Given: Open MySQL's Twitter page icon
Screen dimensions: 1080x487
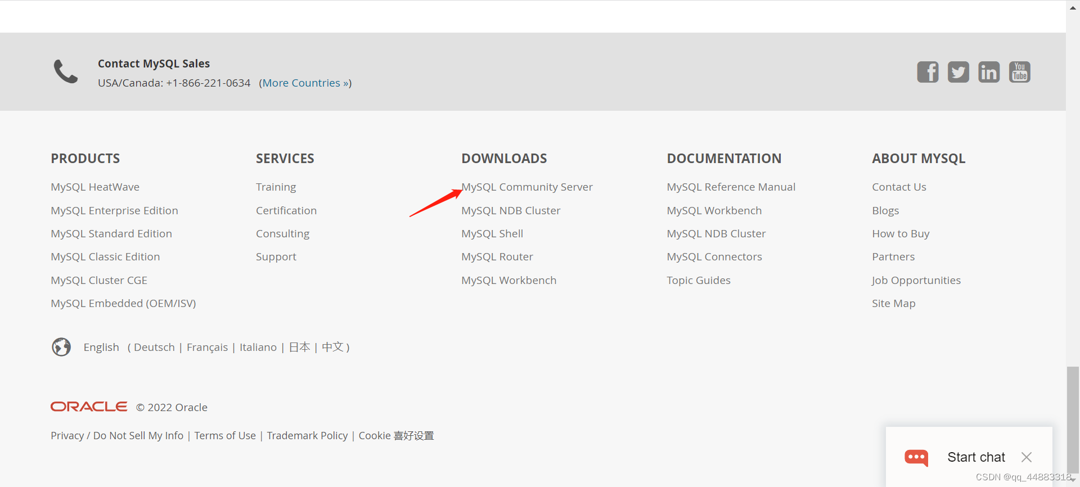Looking at the screenshot, I should point(958,72).
